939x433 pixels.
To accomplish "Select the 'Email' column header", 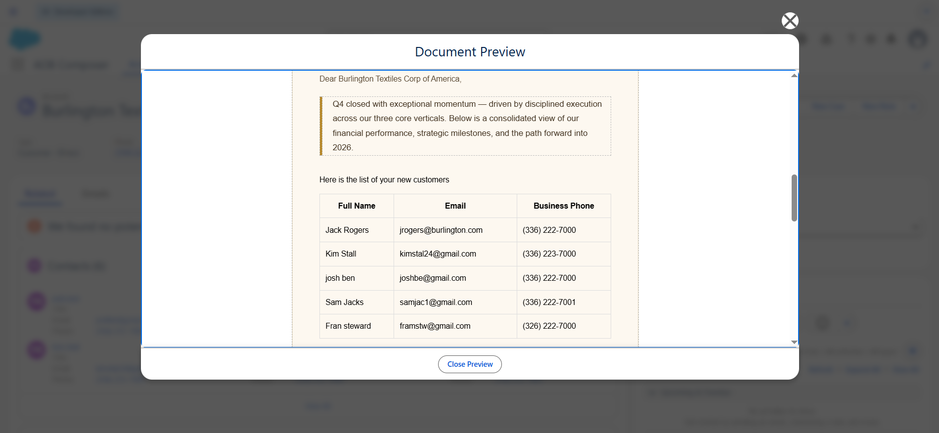I will click(x=455, y=206).
